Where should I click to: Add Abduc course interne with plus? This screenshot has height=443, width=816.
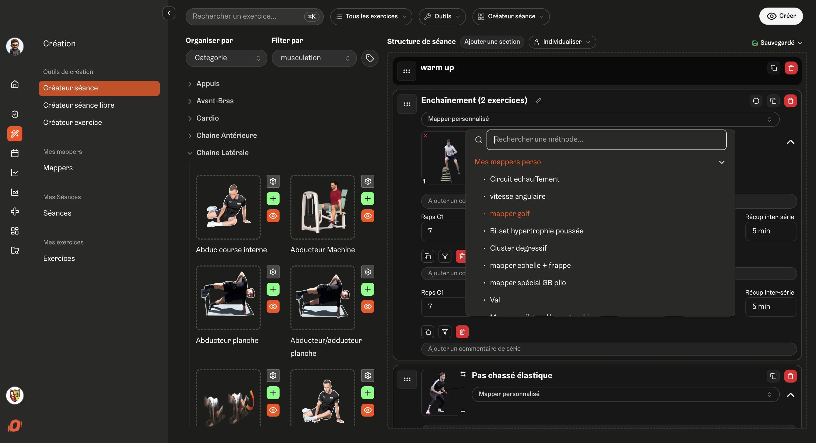click(273, 199)
